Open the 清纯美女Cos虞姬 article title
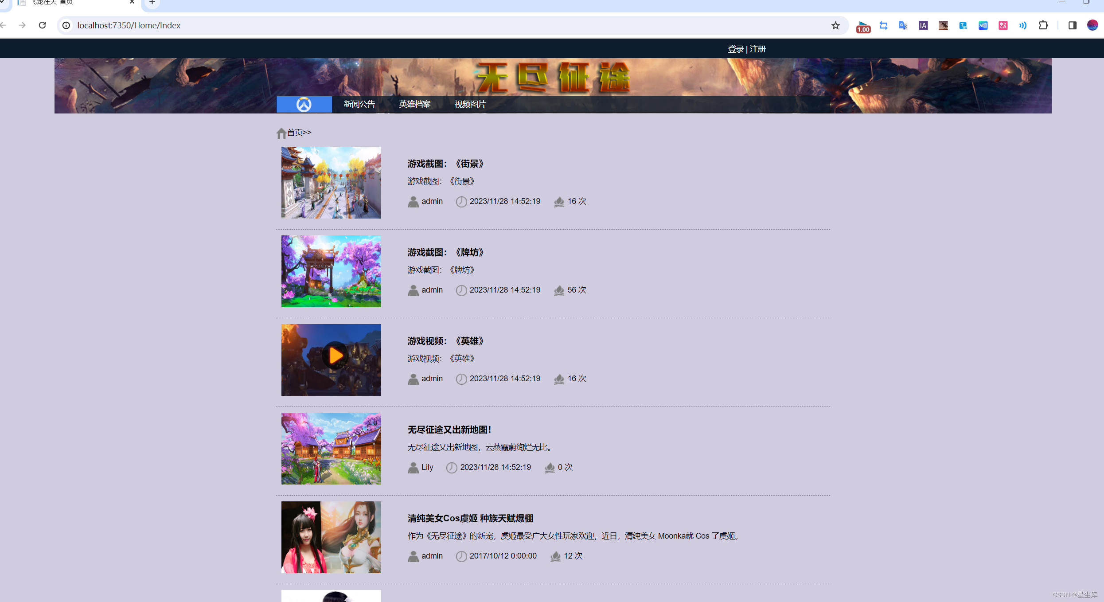1104x602 pixels. [470, 518]
